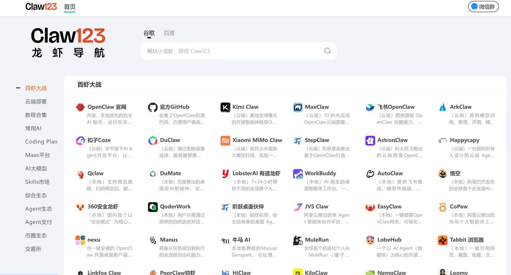Open the KiloClaw link
The height and width of the screenshot is (275, 511).
pyautogui.click(x=316, y=273)
